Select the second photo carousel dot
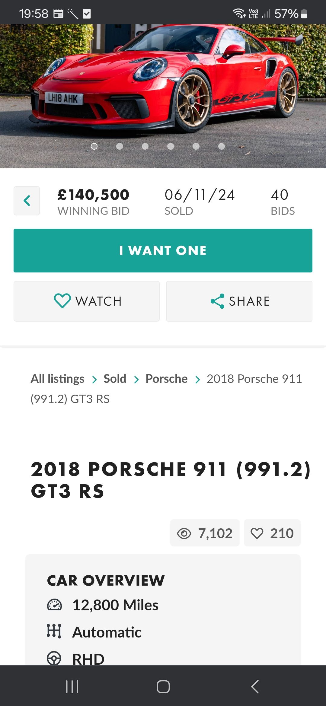This screenshot has width=326, height=706. click(x=120, y=146)
